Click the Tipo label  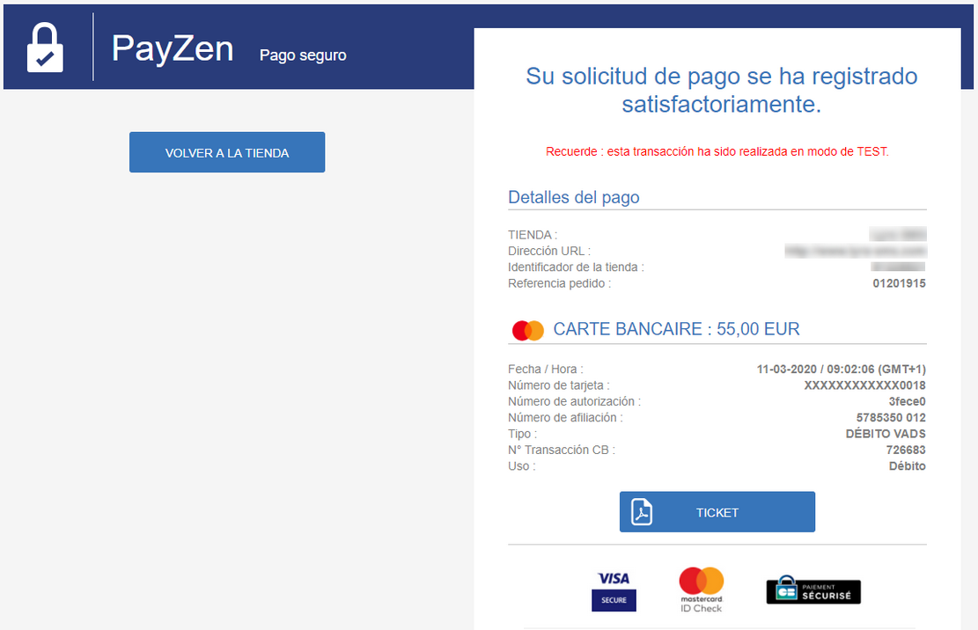(x=523, y=434)
